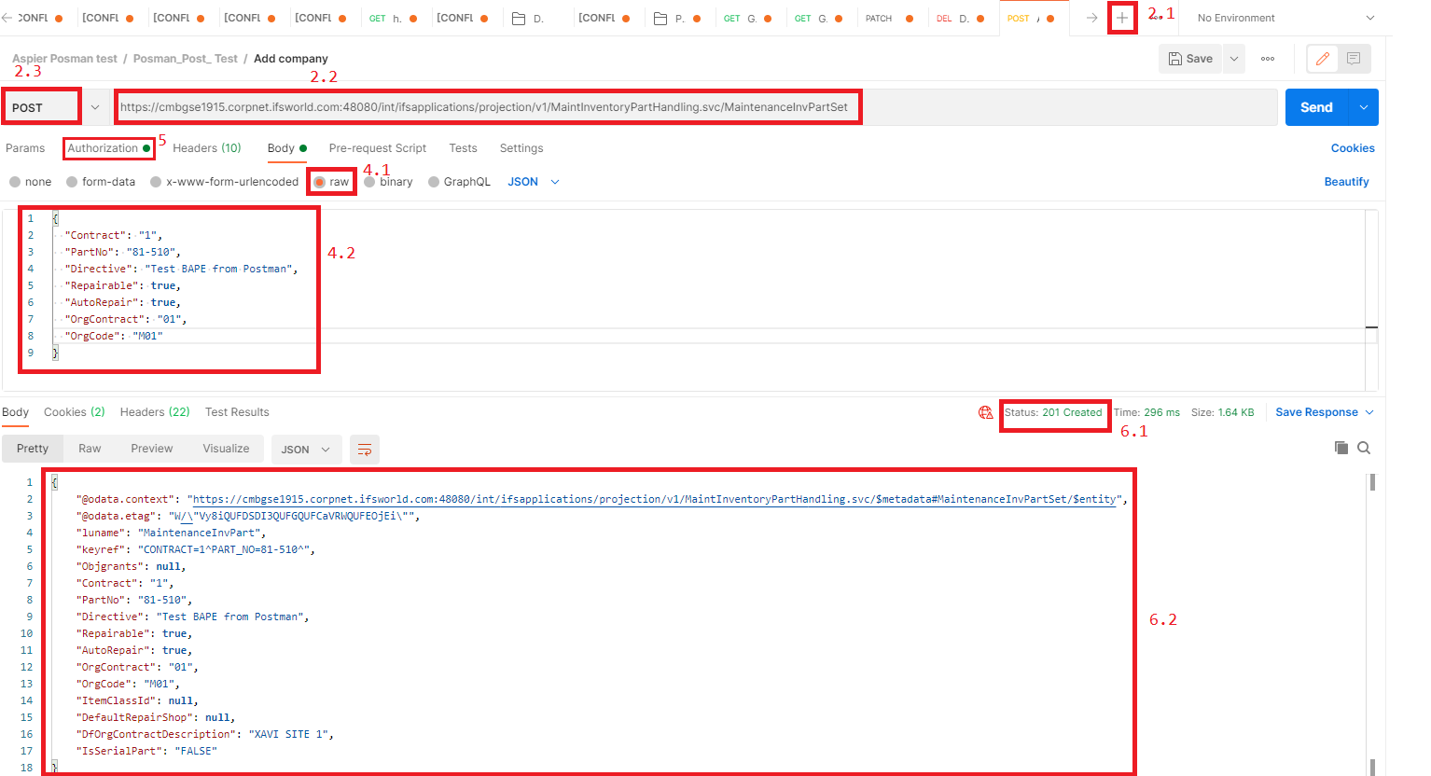1431x776 pixels.
Task: Open request Headers (10) tab
Action: pos(207,148)
